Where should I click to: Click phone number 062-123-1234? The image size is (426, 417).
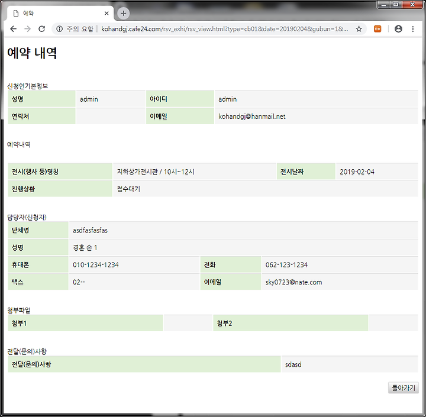(286, 265)
